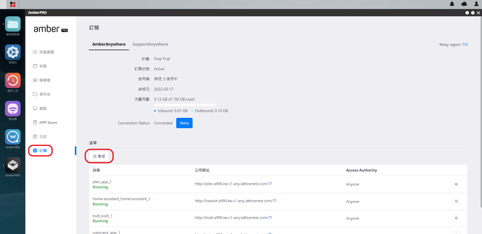Open the 檔案瀏覽器 file browser icon
The height and width of the screenshot is (234, 482).
click(13, 24)
